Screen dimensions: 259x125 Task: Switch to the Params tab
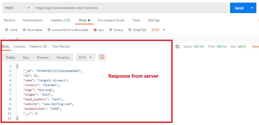click(x=9, y=20)
